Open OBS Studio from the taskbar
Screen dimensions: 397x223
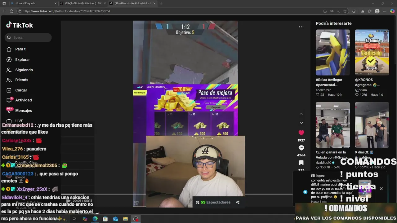click(136, 219)
